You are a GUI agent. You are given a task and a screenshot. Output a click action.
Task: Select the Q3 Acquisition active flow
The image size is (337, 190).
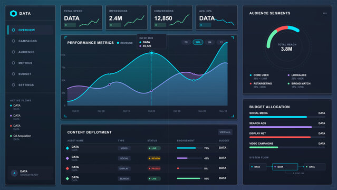tap(21, 137)
